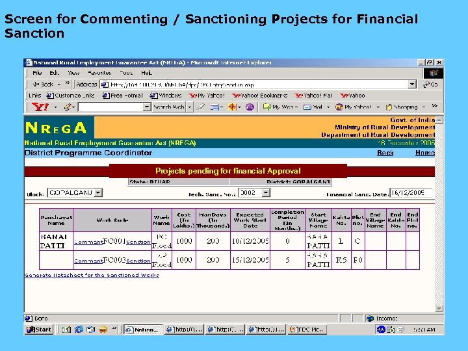468x351 pixels.
Task: Click the Yahoo toolbar orange target icon
Action: [x=232, y=107]
